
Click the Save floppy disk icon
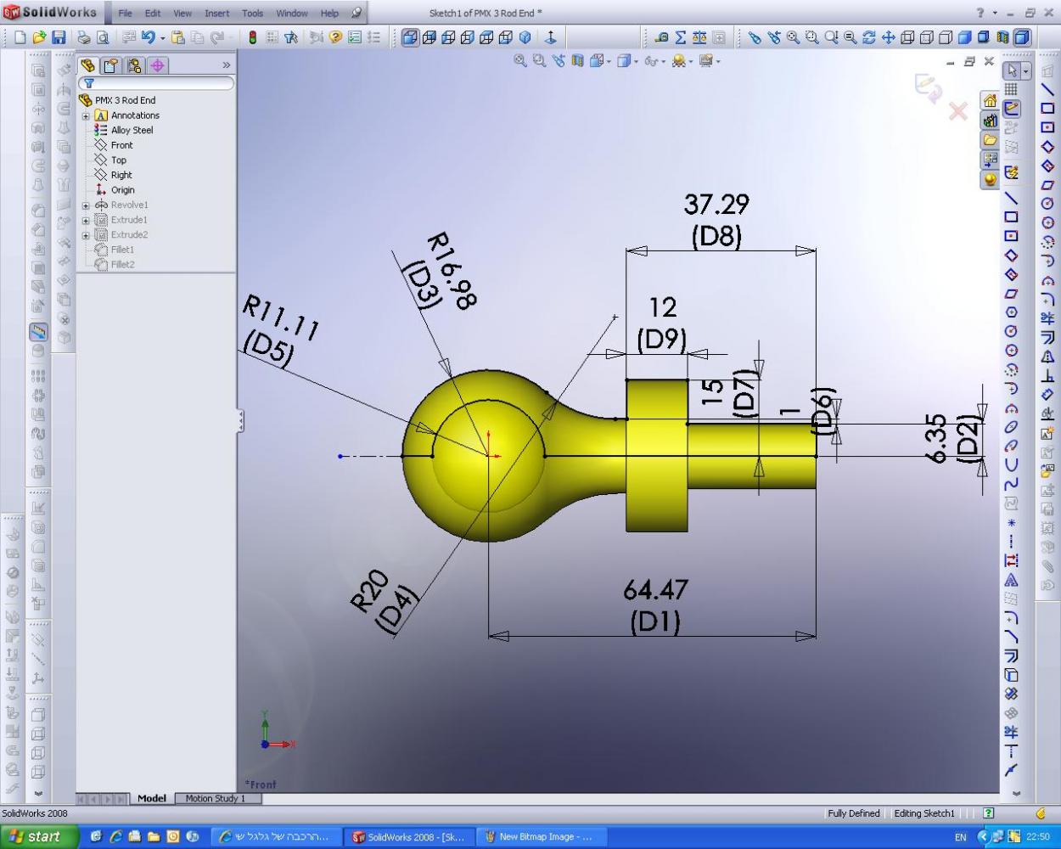pyautogui.click(x=59, y=37)
